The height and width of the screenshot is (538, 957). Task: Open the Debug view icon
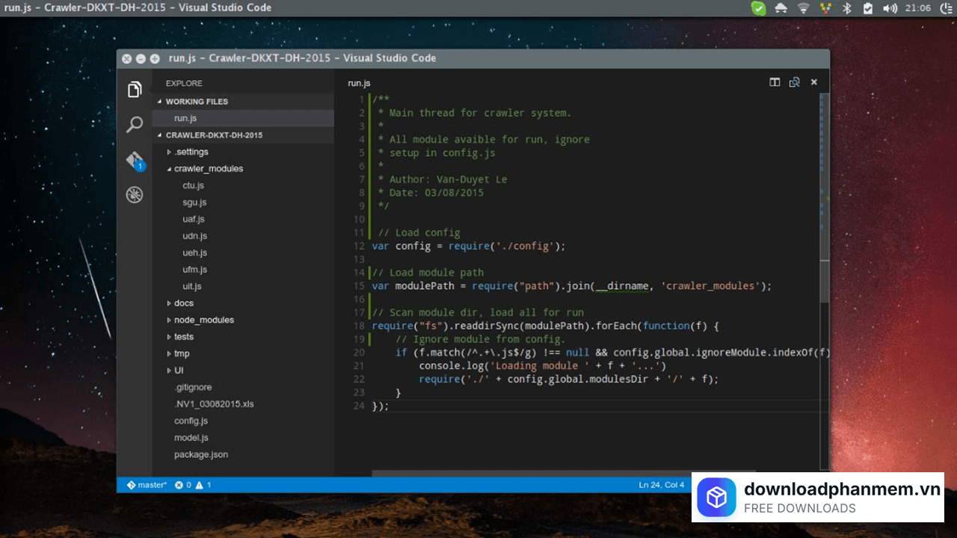[135, 195]
